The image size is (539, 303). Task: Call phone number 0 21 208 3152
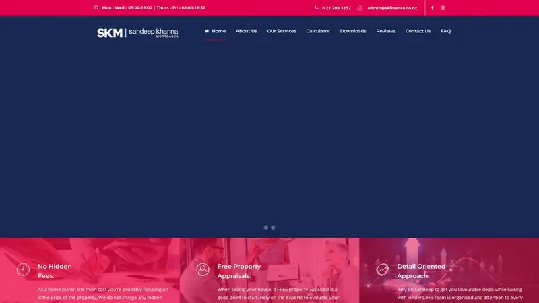[x=336, y=8]
